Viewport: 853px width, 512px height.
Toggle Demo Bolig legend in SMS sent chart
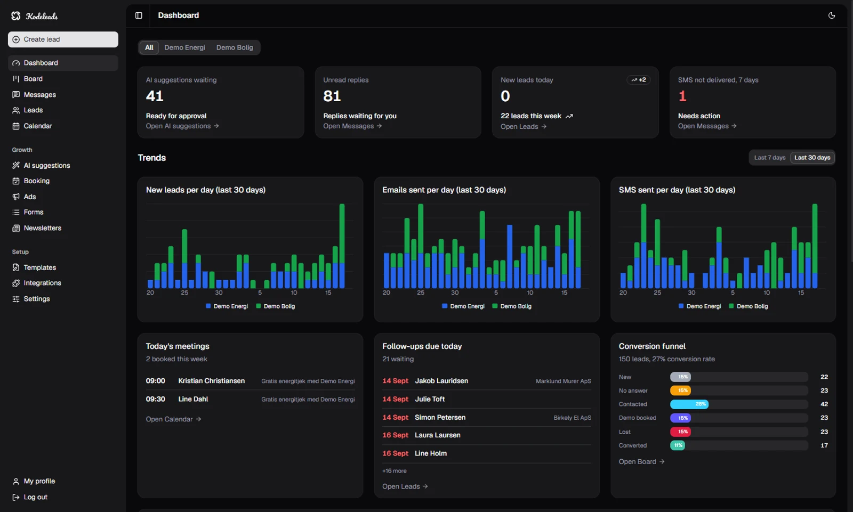(x=749, y=306)
